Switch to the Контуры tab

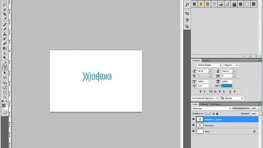click(215, 104)
